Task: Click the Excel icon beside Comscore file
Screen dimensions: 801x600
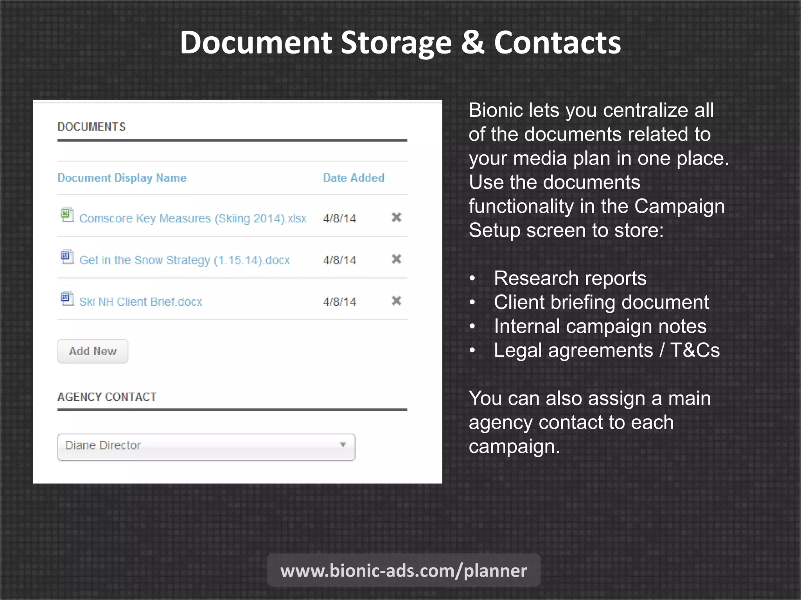Action: pos(67,215)
